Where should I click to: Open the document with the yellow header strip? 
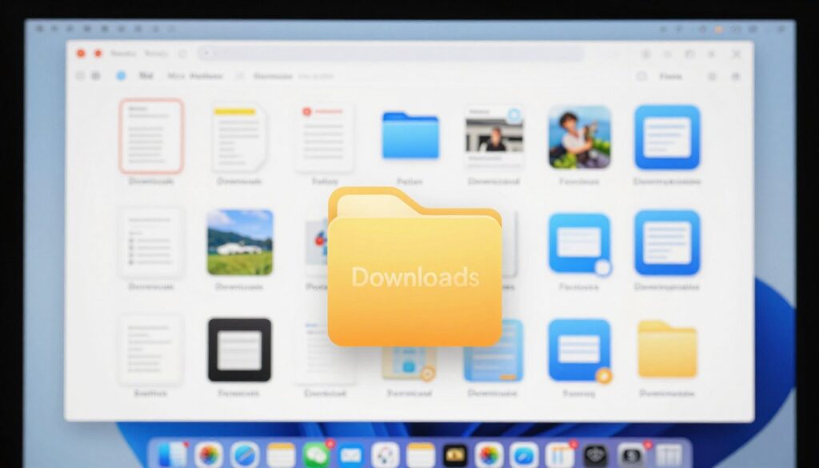pyautogui.click(x=238, y=137)
